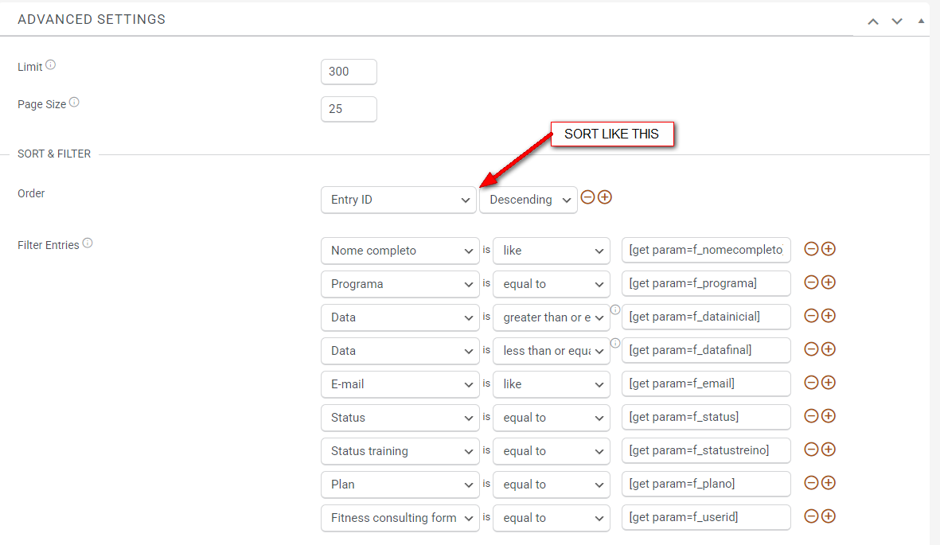The width and height of the screenshot is (940, 545).
Task: Add a filter after the Programa row
Action: [829, 282]
